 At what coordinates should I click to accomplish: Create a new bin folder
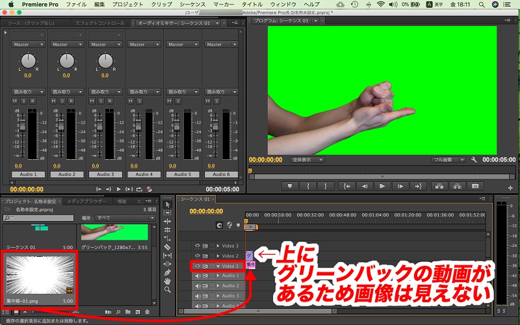point(127,312)
